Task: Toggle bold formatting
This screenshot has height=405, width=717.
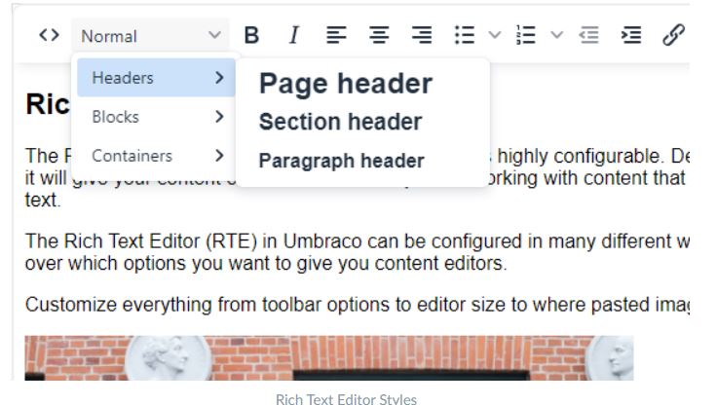Action: coord(251,35)
